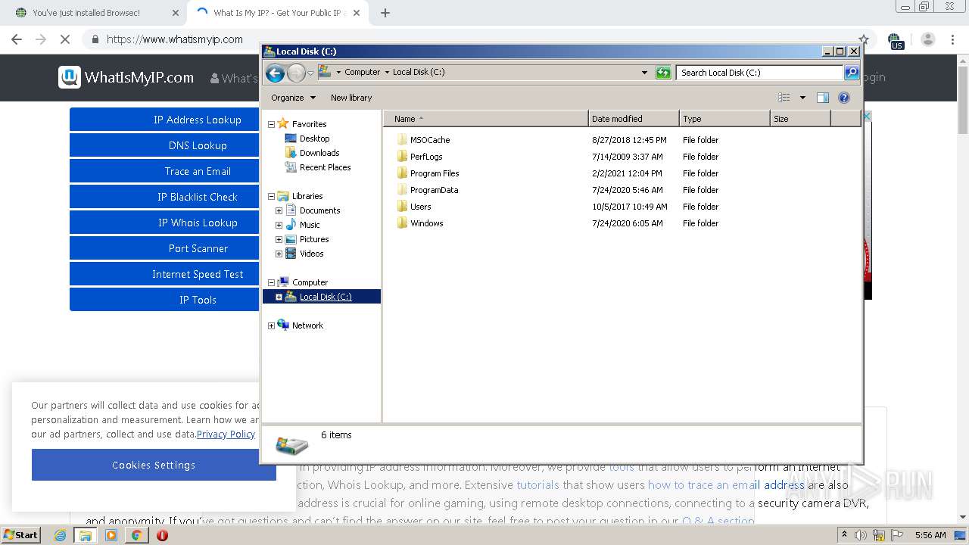Open Windows Media Player taskbar icon

pos(111,535)
